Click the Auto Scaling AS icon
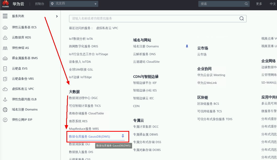This screenshot has height=160, width=277. 5,48
